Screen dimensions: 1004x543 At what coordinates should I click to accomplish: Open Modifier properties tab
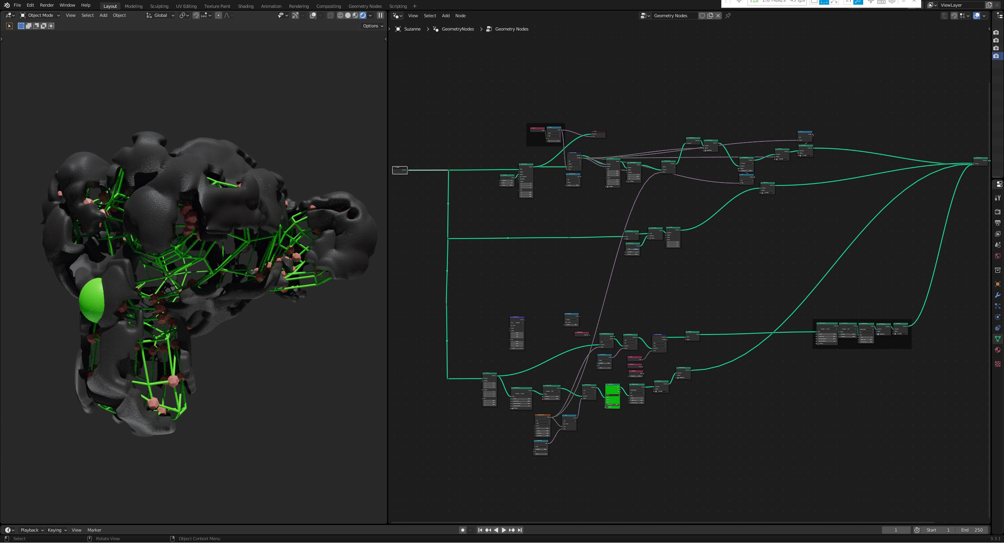998,295
